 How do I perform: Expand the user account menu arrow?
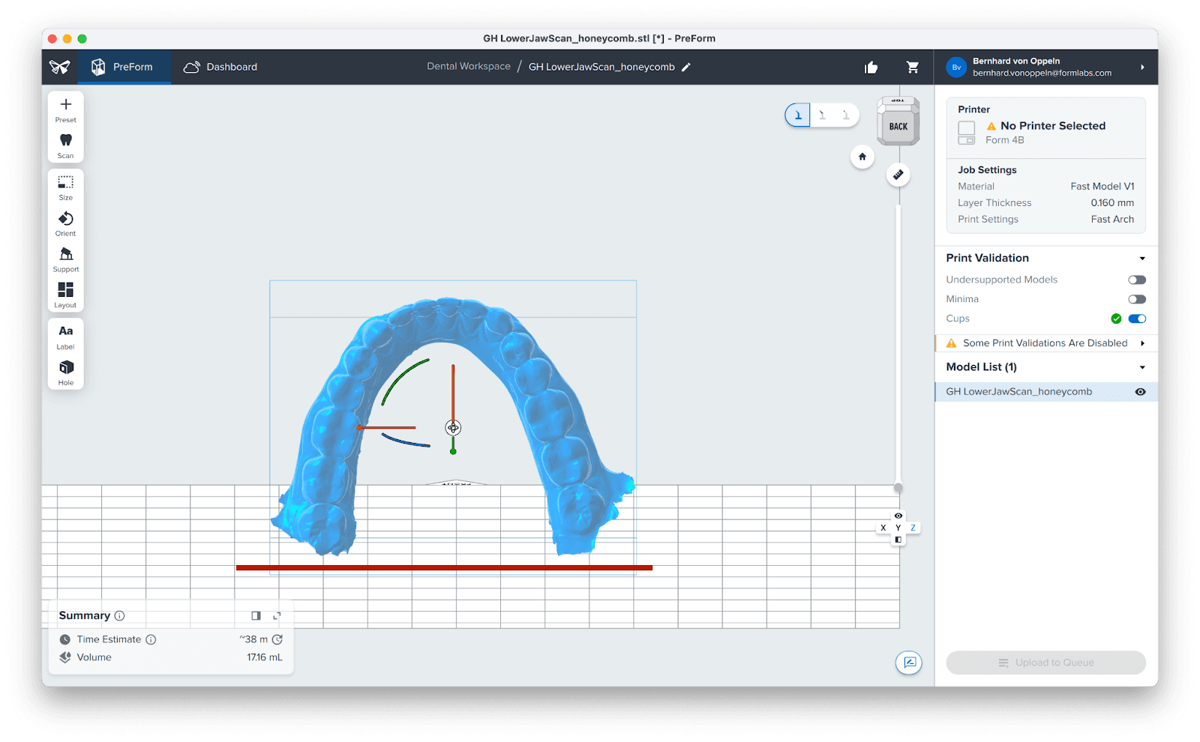point(1142,67)
